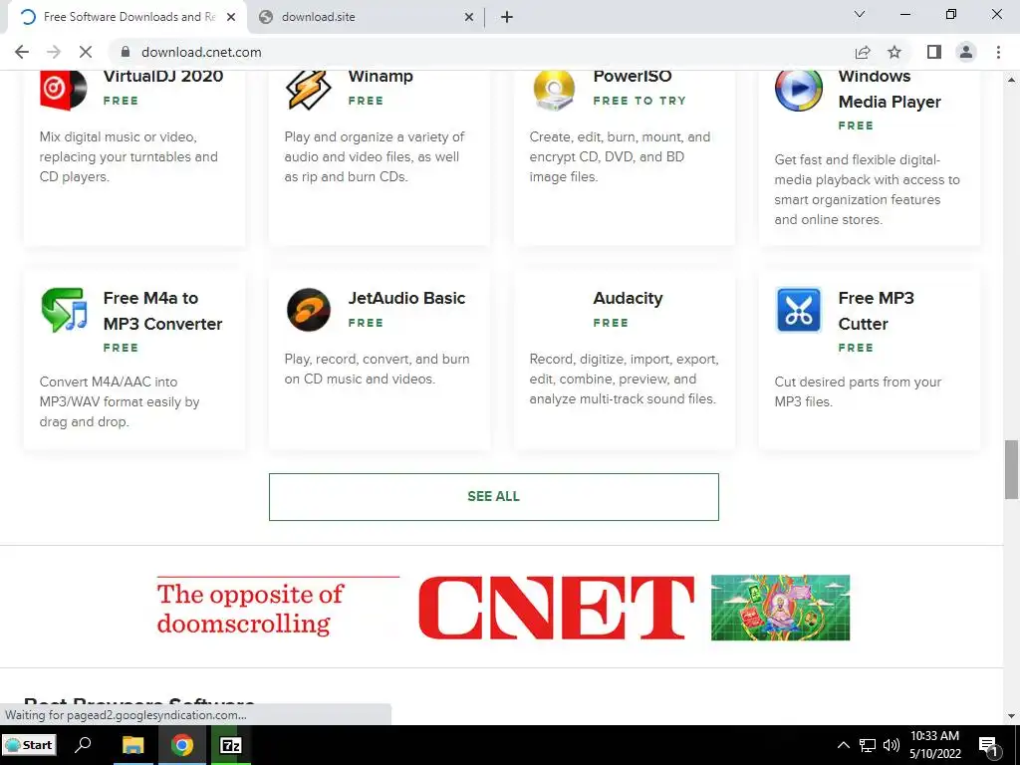The image size is (1020, 765).
Task: Go back with the browser back arrow
Action: 22,52
